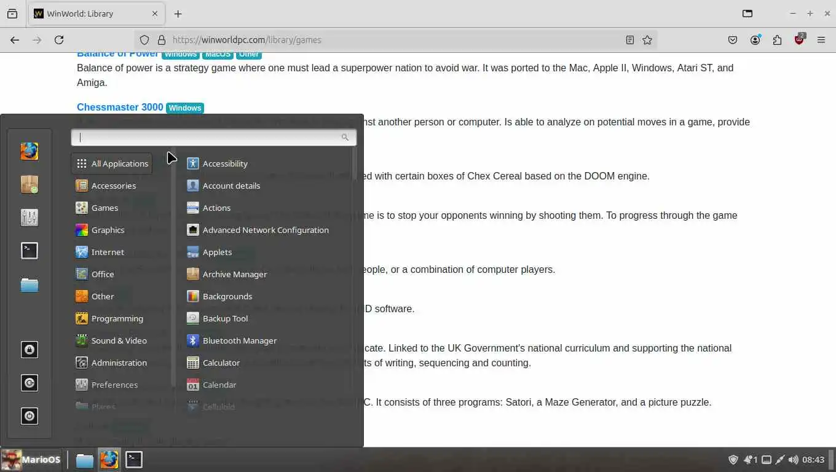This screenshot has height=472, width=836.
Task: Select the Office category
Action: pyautogui.click(x=111, y=274)
